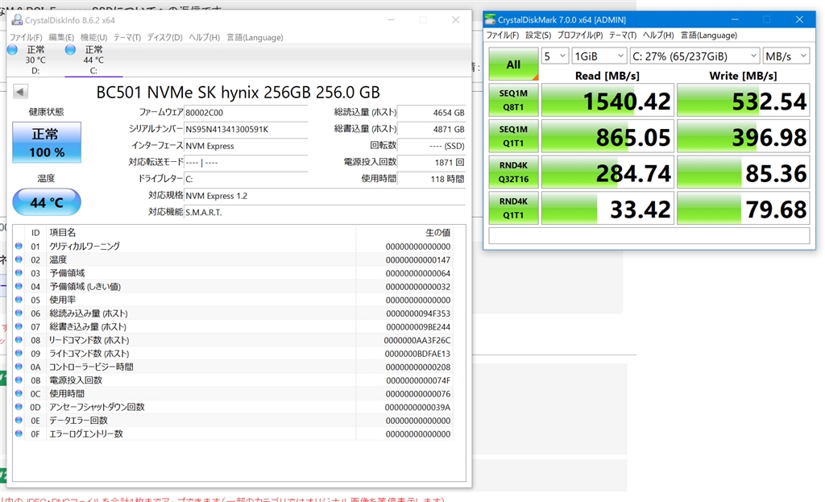Click the CrystalDiskInfo title bar icon
The image size is (825, 502).
pos(17,20)
